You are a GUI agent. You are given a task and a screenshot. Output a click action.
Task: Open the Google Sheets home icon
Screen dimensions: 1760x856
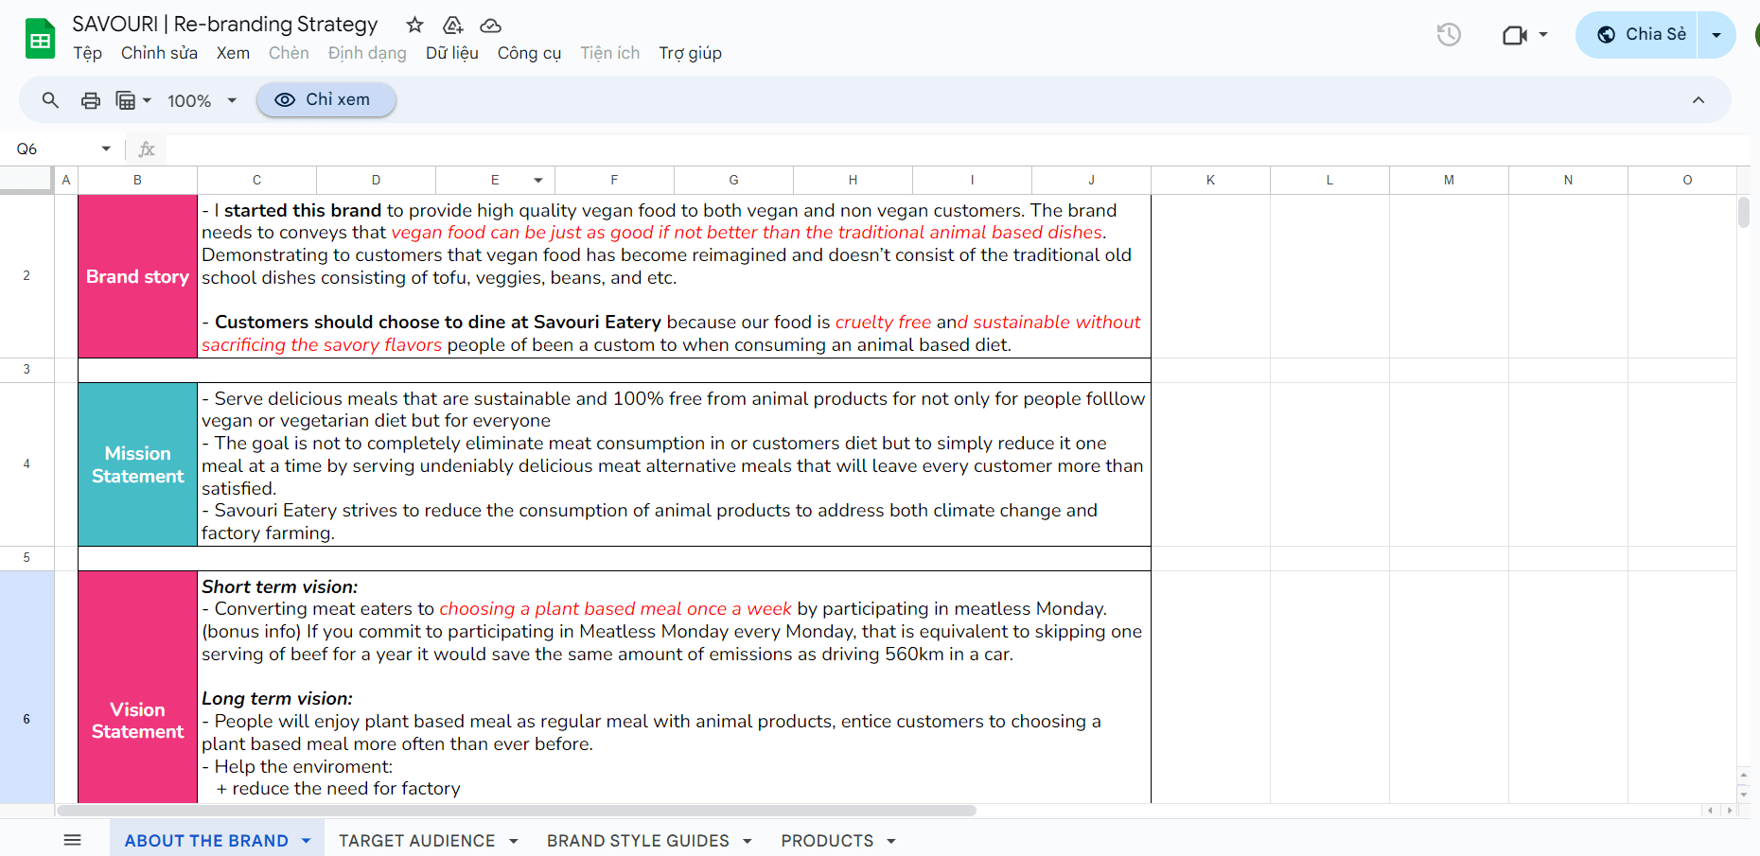[40, 39]
